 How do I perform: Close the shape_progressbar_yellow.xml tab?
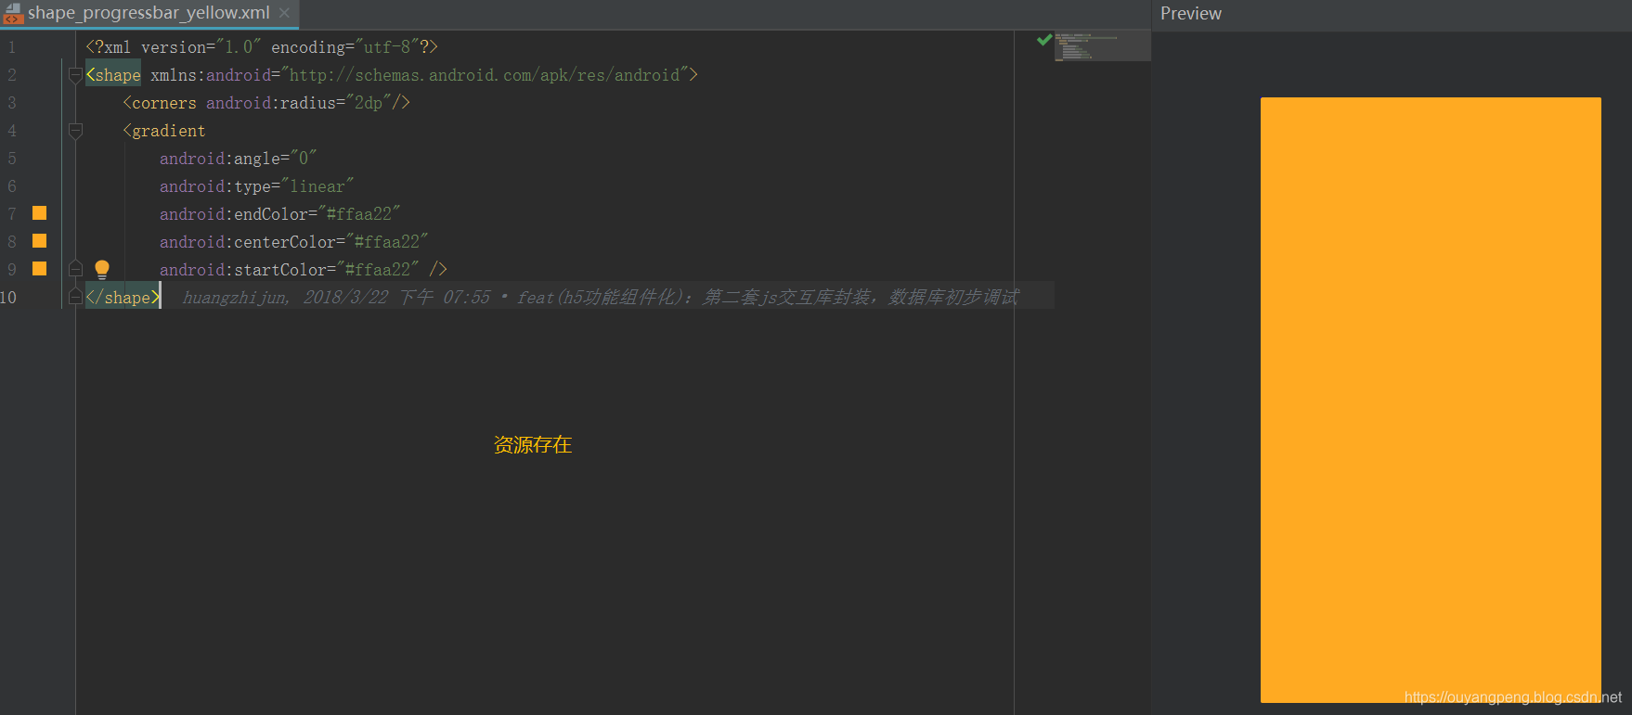pyautogui.click(x=284, y=13)
